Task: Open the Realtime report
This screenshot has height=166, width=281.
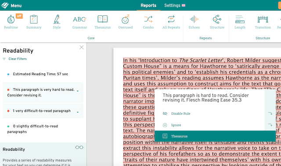Action: coord(11,22)
